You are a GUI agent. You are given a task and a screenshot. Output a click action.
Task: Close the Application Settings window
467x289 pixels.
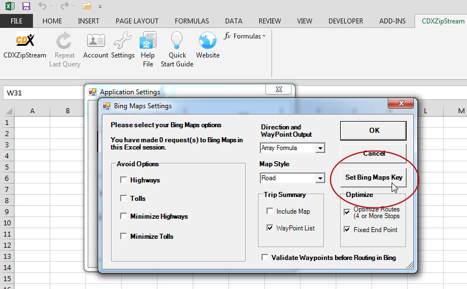279,89
